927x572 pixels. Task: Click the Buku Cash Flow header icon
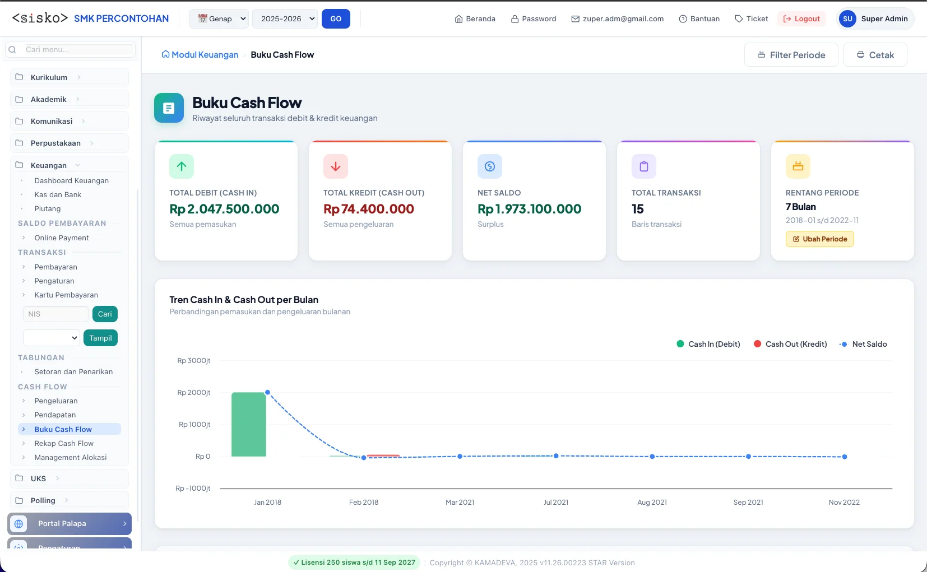point(169,108)
